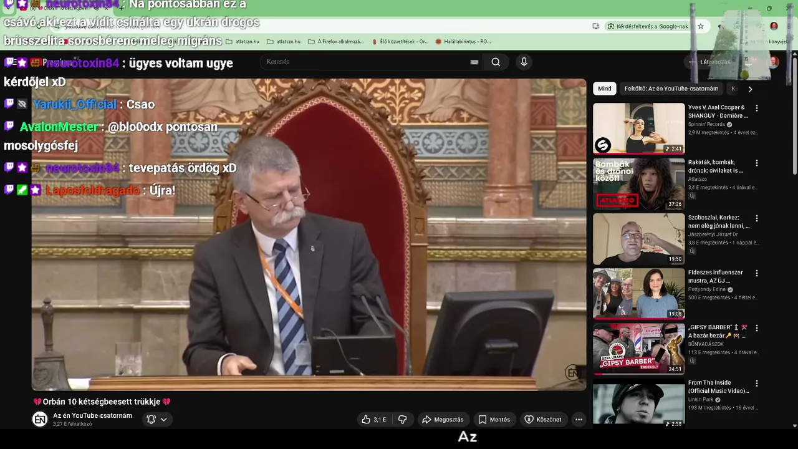Image resolution: width=798 pixels, height=449 pixels.
Task: Click the BŰNVADÁSZOK channel name
Action: tap(706, 344)
